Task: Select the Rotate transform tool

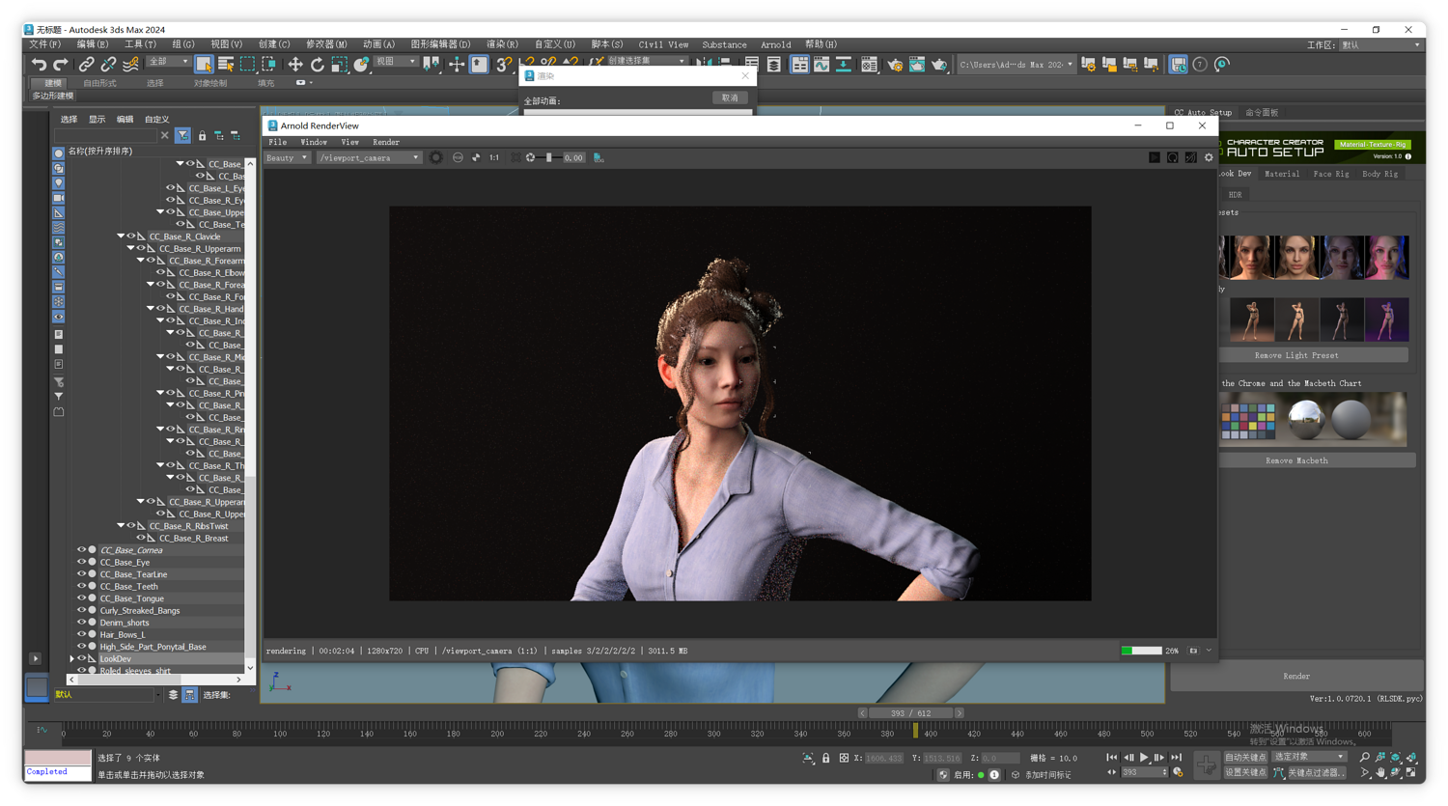Action: pos(317,65)
